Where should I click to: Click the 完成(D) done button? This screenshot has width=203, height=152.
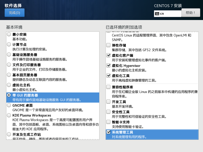click(x=14, y=13)
